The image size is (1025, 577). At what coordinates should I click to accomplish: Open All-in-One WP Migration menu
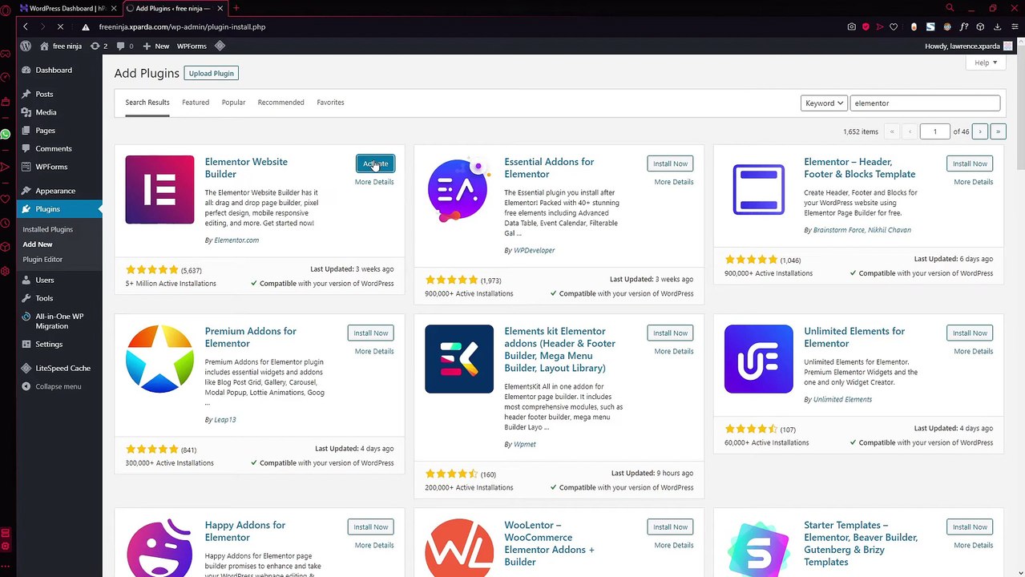[60, 321]
